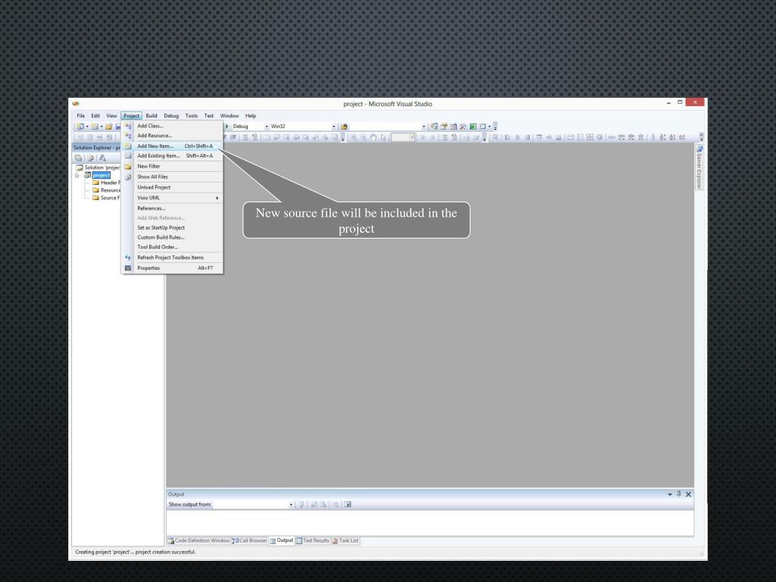Select New Filter in Project menu

tap(172, 166)
